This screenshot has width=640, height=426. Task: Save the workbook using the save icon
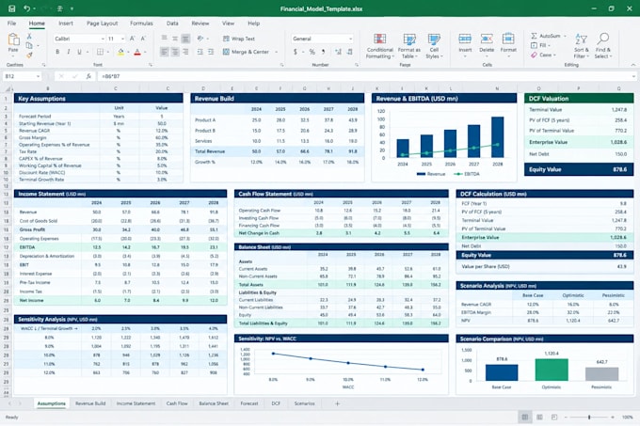coord(12,8)
